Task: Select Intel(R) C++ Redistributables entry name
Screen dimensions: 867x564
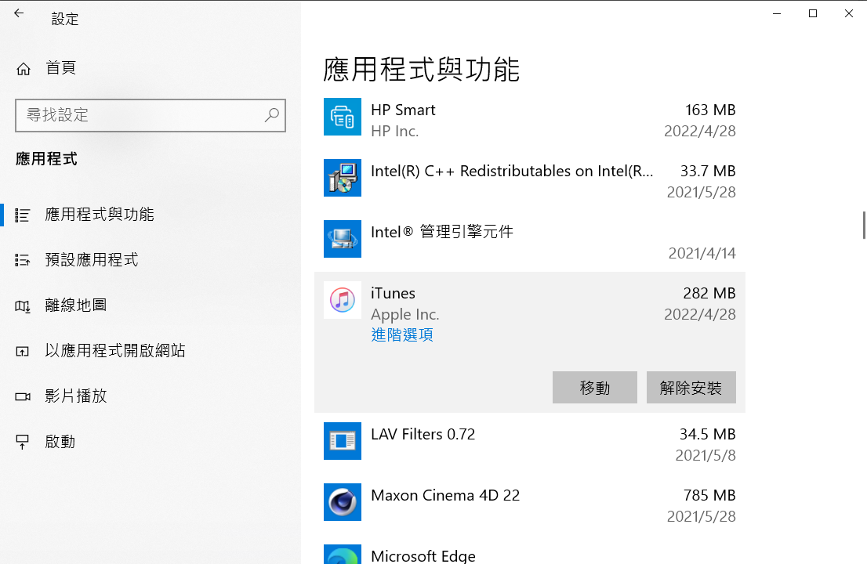Action: (x=512, y=172)
